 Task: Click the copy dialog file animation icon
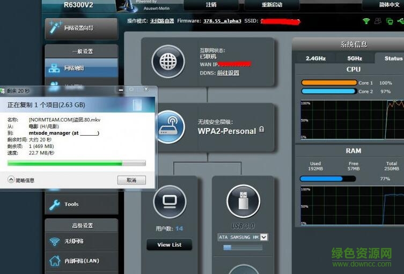pos(137,105)
